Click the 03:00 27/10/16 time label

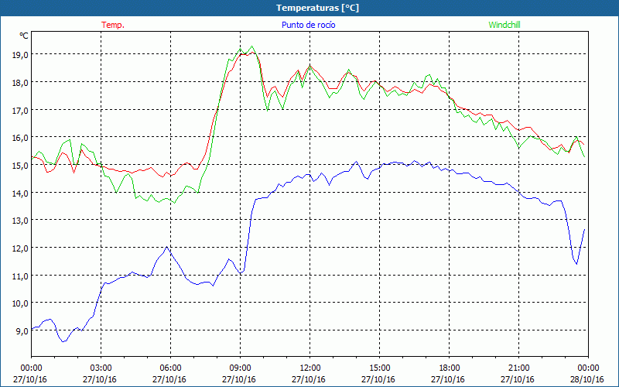pos(100,374)
